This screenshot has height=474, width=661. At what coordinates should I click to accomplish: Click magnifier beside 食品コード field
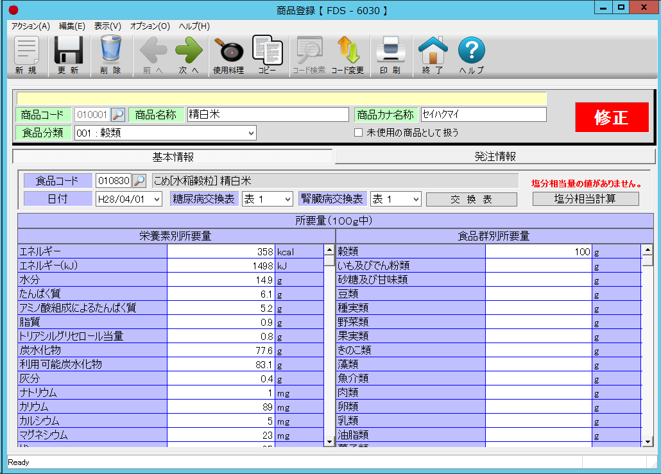click(139, 181)
